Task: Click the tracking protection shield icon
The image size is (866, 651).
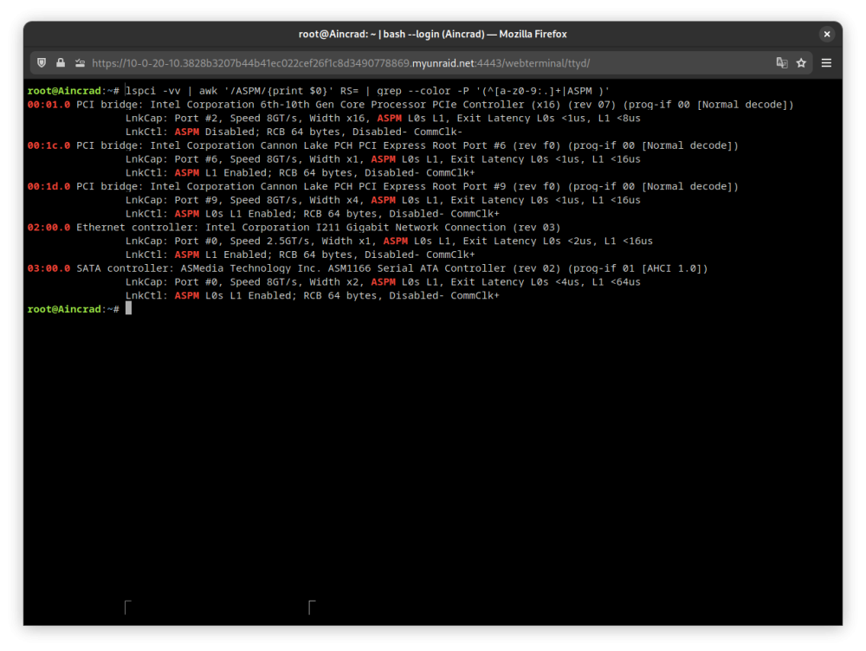Action: pyautogui.click(x=42, y=63)
